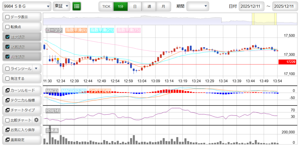This screenshot has width=300, height=146.
Task: Click the green list view icon
Action: (x=77, y=6)
